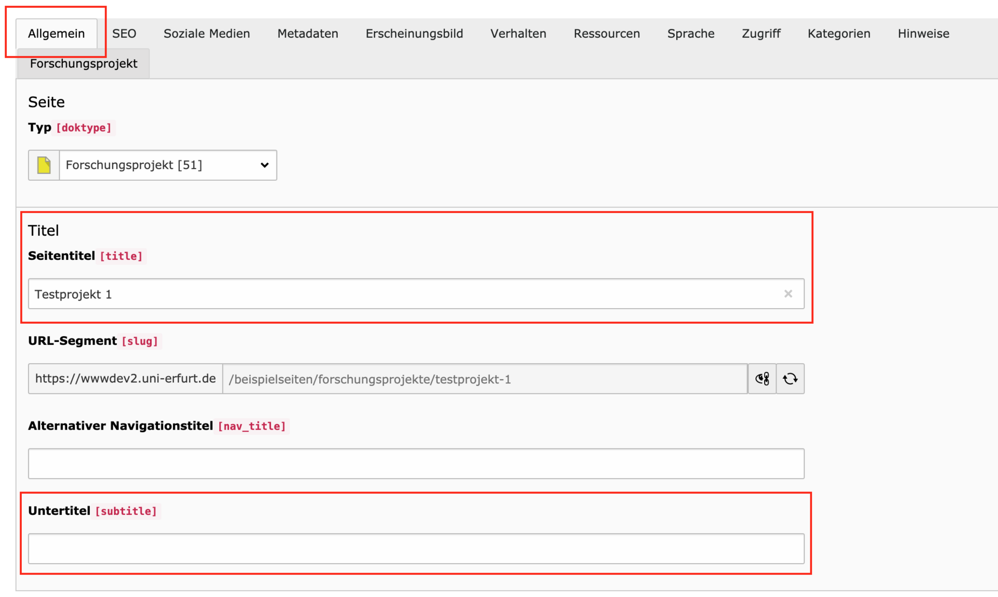Screen dimensions: 998x597
Task: Select the Kategorien tab
Action: coord(838,34)
